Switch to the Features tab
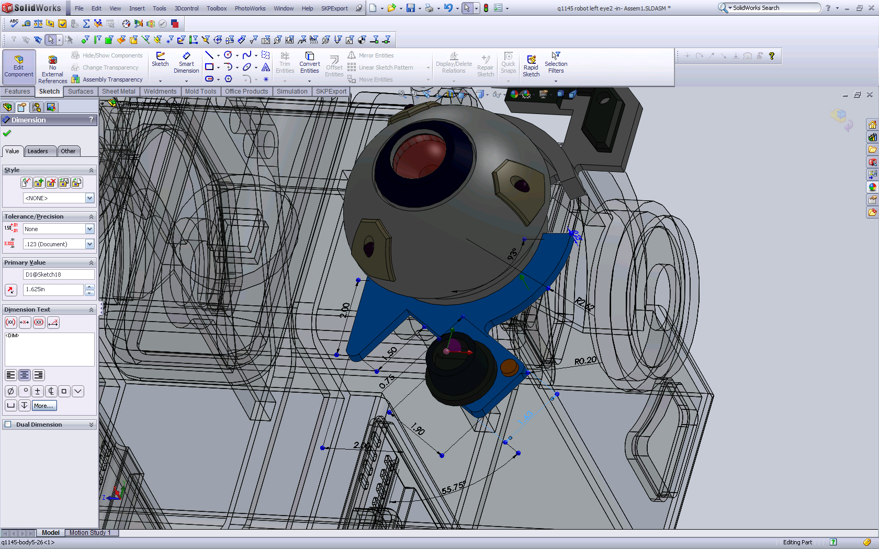This screenshot has width=879, height=549. (x=17, y=92)
